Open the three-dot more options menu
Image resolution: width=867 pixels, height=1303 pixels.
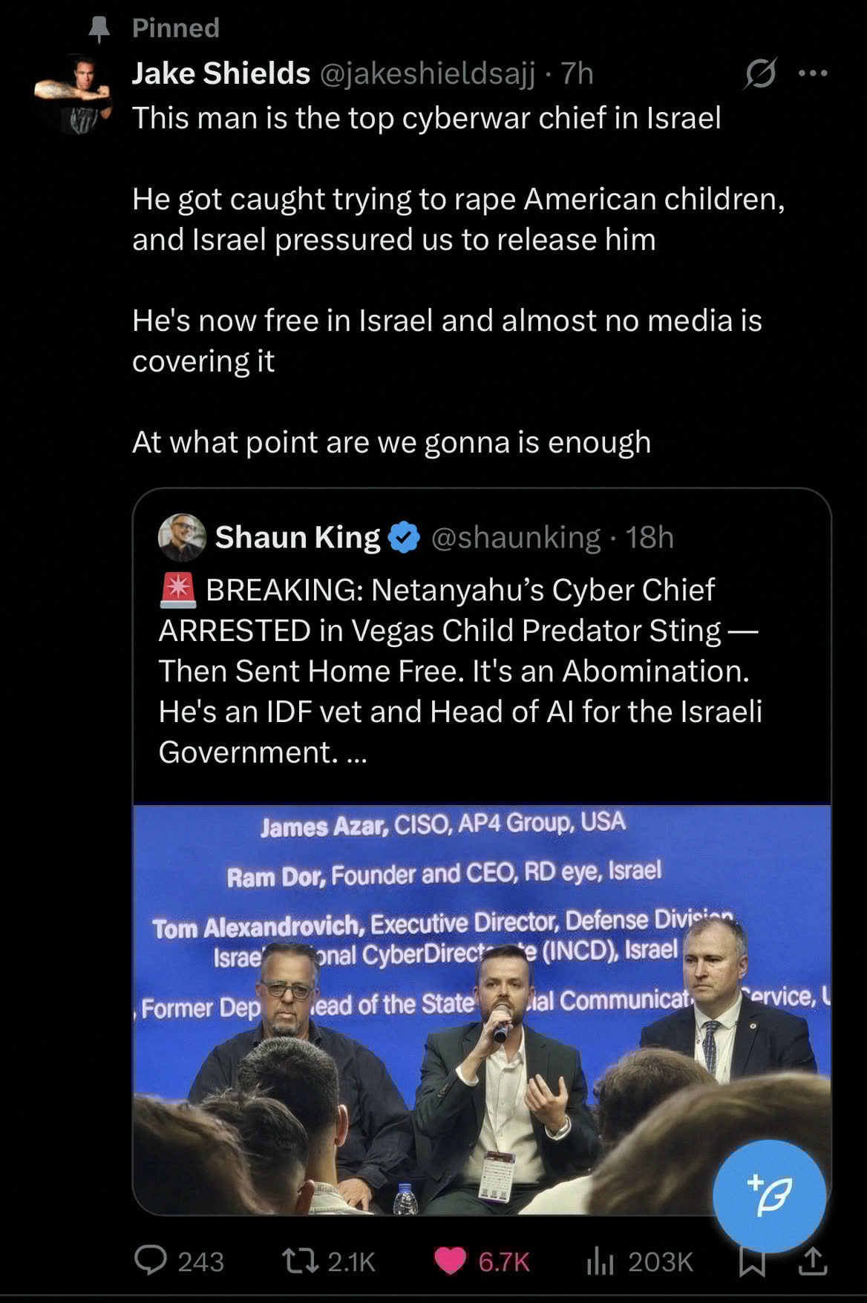pos(813,73)
